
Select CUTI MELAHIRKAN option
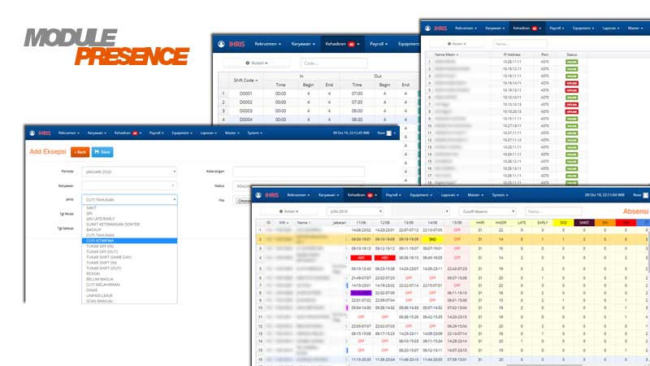129,285
